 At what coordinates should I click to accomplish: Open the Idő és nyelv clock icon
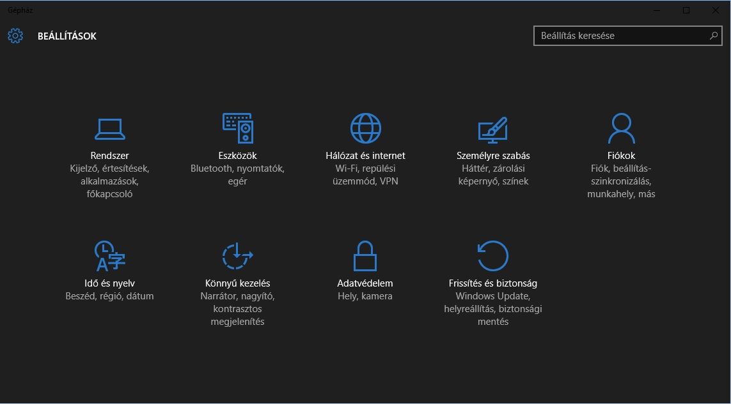[109, 256]
